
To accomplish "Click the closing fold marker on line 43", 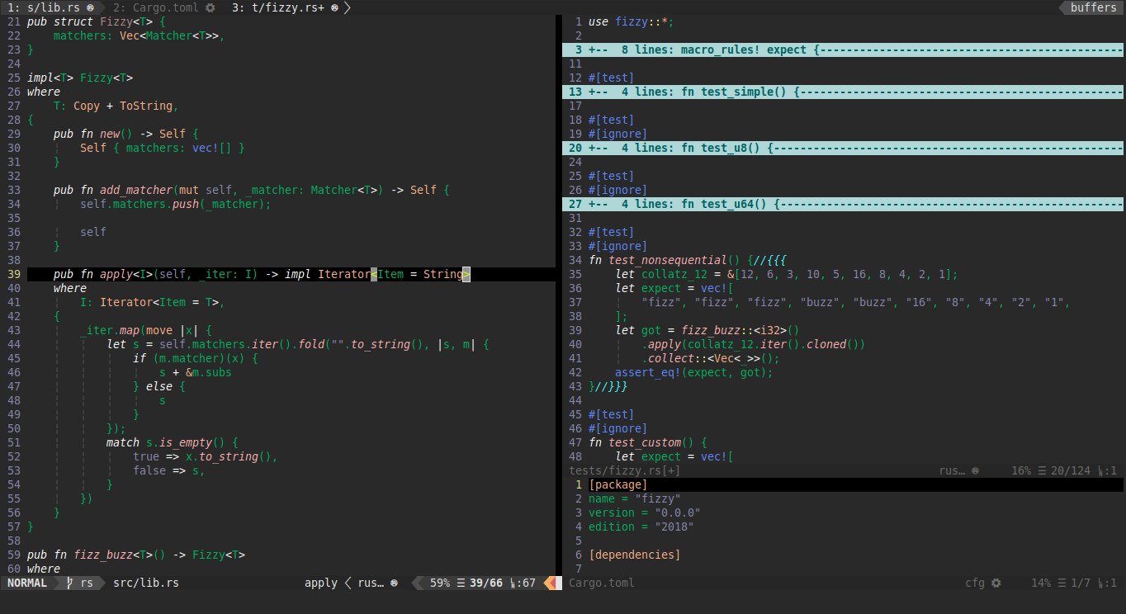I will (612, 386).
